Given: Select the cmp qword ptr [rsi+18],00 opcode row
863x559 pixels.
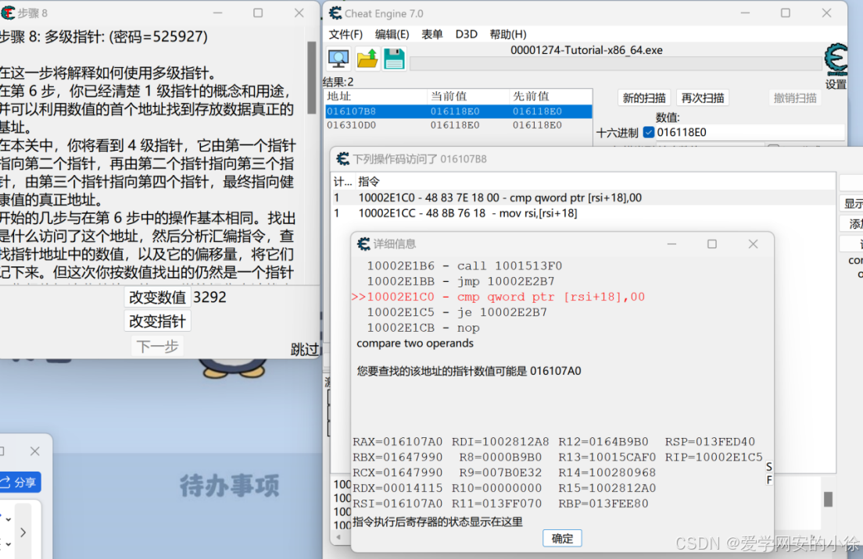Looking at the screenshot, I should [583, 198].
